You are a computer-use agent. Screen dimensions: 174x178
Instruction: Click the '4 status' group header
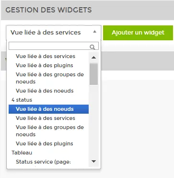pyautogui.click(x=22, y=100)
